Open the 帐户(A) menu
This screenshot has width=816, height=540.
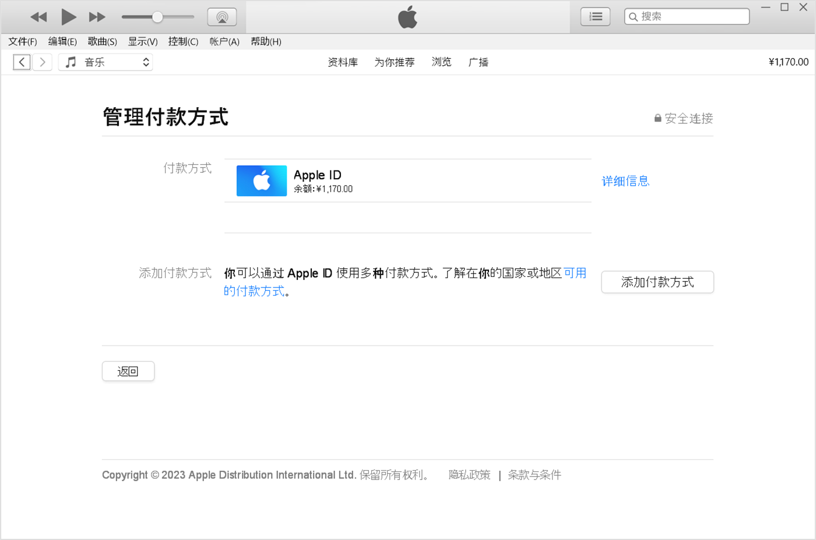(x=224, y=41)
